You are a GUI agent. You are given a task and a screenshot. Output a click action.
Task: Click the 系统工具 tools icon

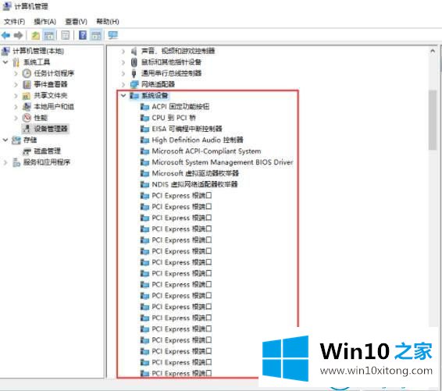16,62
